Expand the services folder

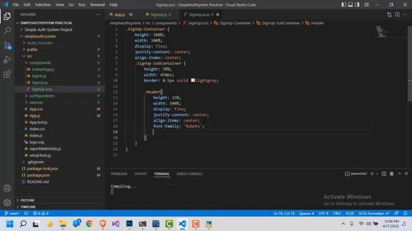(x=36, y=103)
